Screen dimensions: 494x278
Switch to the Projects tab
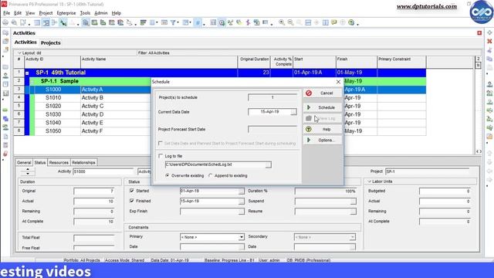click(50, 42)
